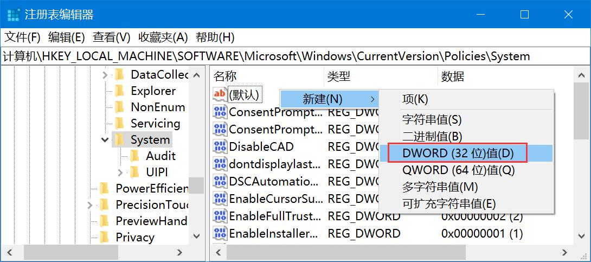
Task: Select the Explorer folder icon in tree
Action: pos(120,91)
